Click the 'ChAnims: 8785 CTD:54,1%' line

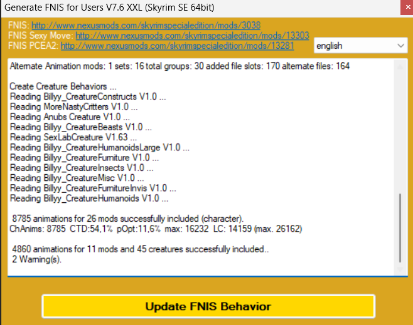click(156, 229)
